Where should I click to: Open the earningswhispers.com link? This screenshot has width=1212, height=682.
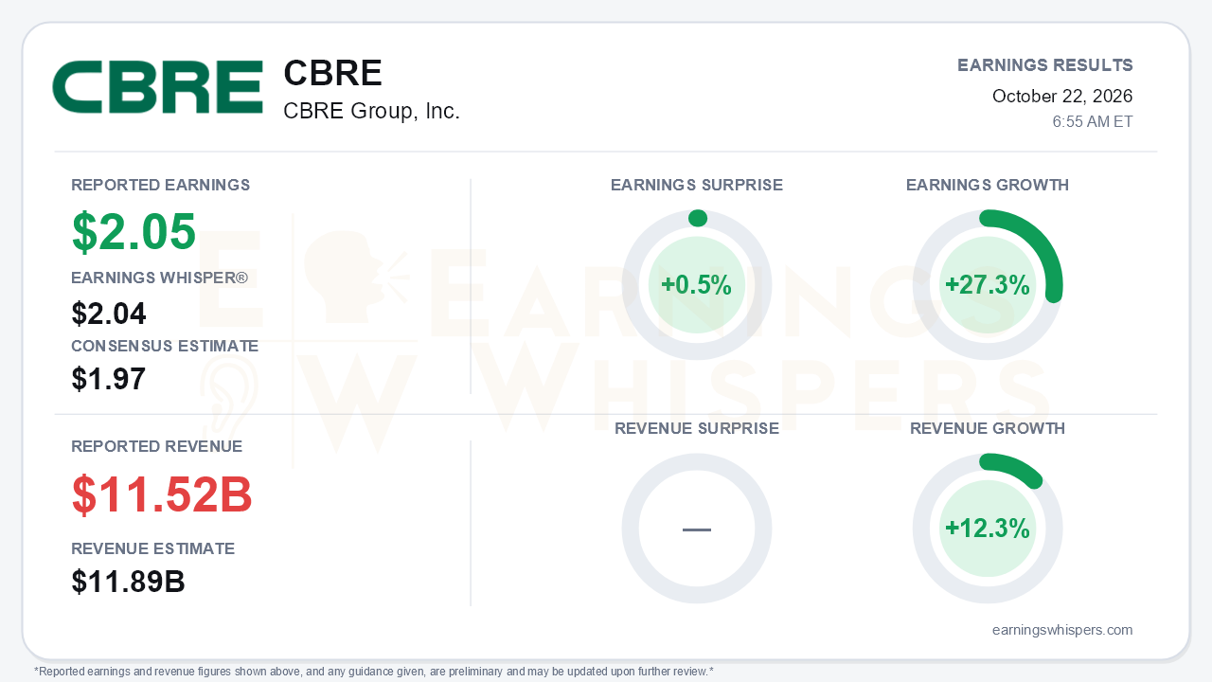point(1062,630)
